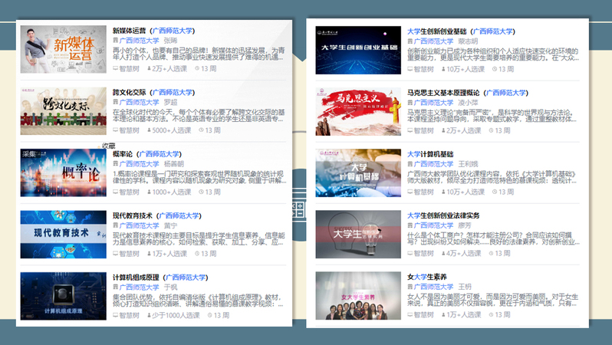Viewport: 612px width, 345px height.
Task: Click 广西师范大学 link under 计算机组成原理
Action: (139, 287)
